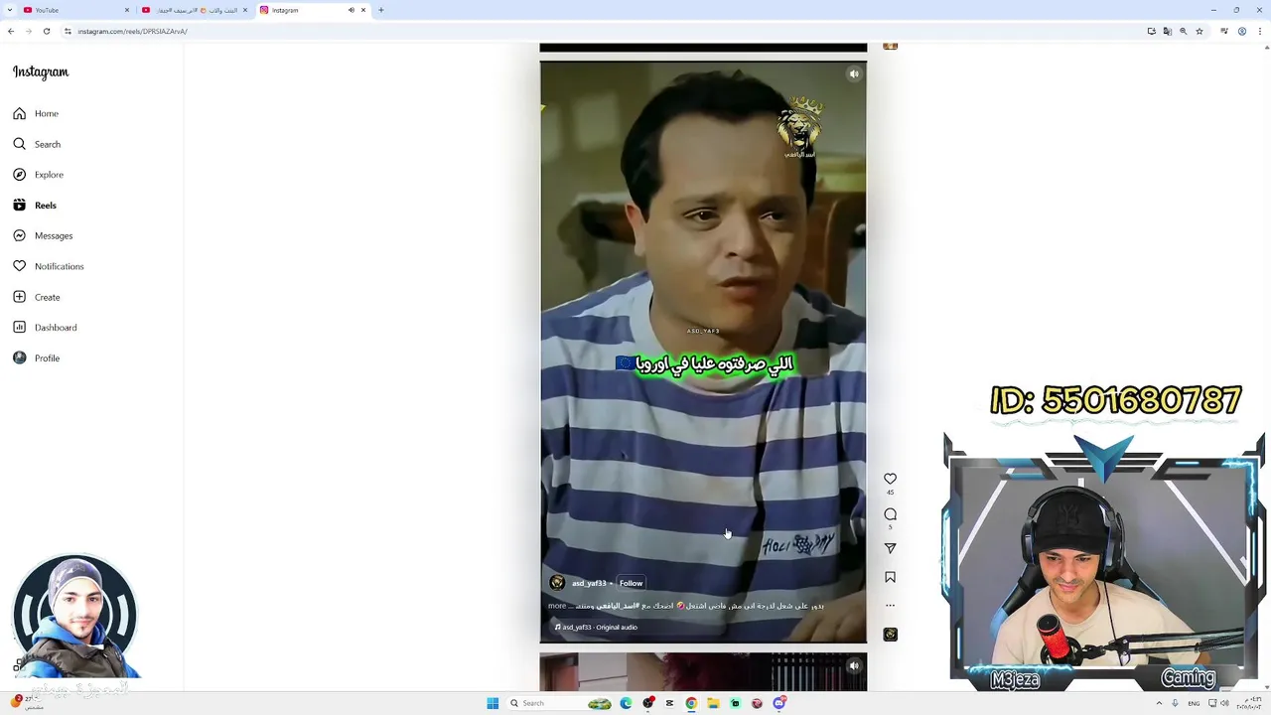1271x715 pixels.
Task: Click ENG language indicator
Action: click(1194, 703)
